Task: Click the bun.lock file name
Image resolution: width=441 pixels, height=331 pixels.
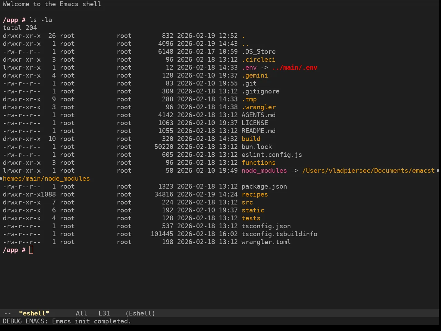Action: tap(257, 147)
